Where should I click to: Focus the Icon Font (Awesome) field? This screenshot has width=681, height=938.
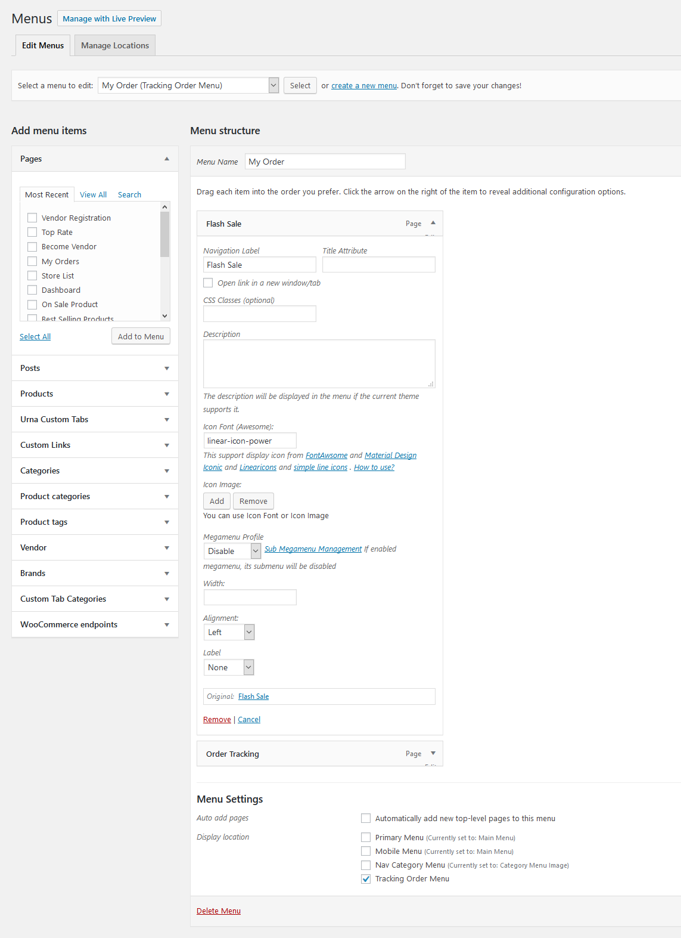(250, 441)
